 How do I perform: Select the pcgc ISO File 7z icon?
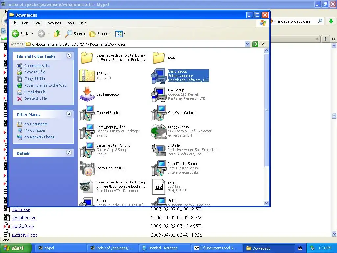159,186
